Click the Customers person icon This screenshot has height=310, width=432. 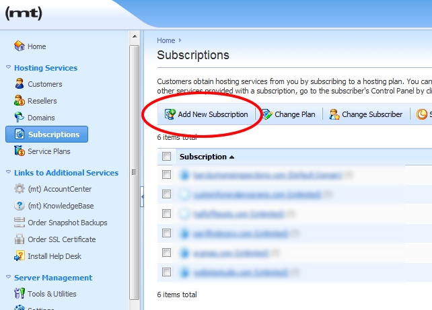(x=20, y=83)
